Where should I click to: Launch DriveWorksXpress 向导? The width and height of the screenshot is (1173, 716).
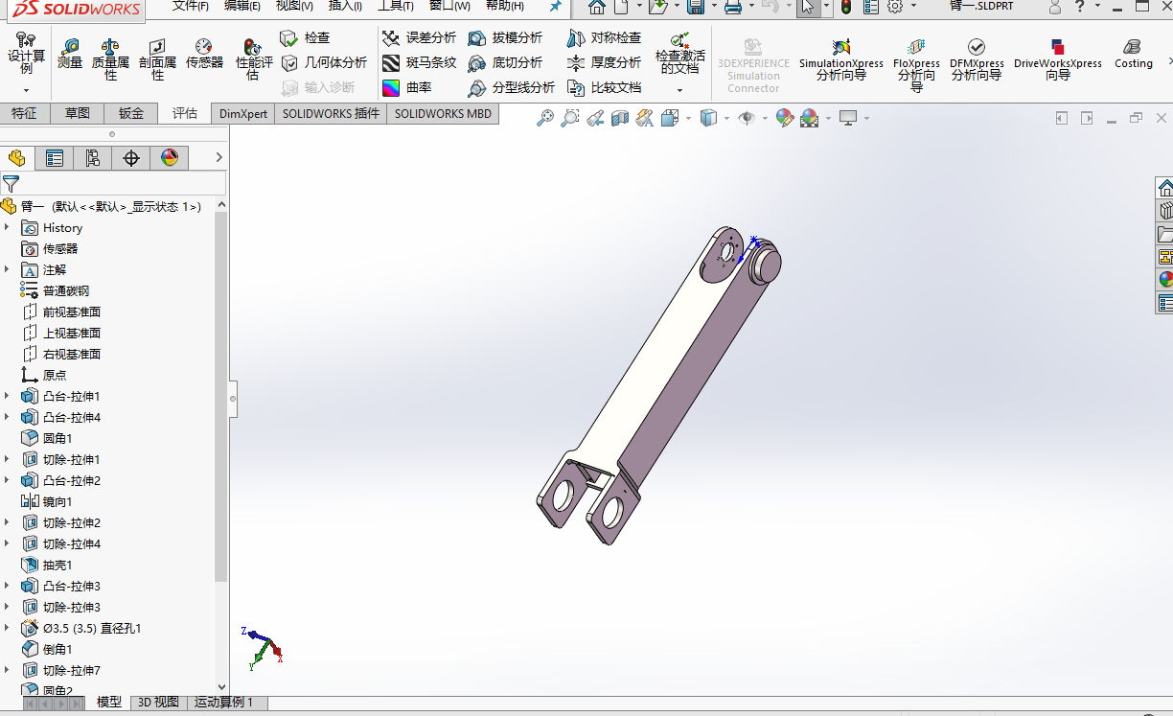pyautogui.click(x=1058, y=59)
